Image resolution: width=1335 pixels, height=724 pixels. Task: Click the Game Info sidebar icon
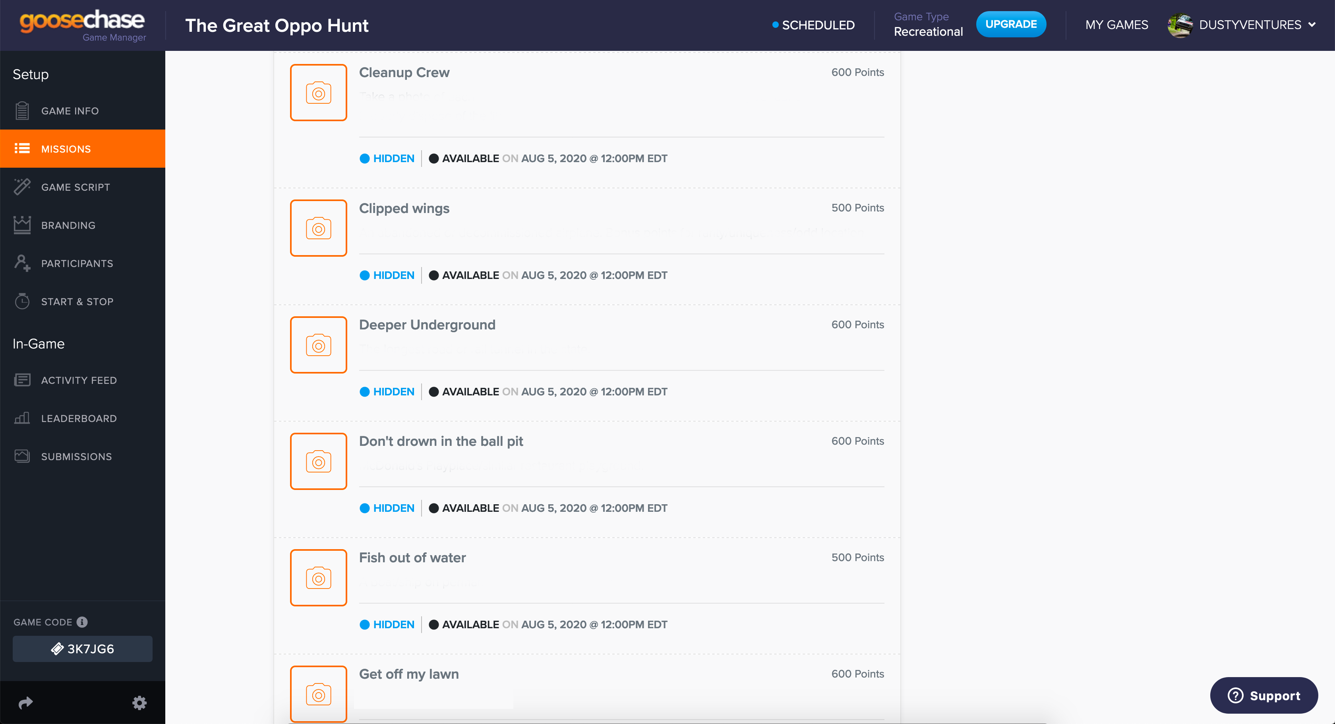click(22, 110)
